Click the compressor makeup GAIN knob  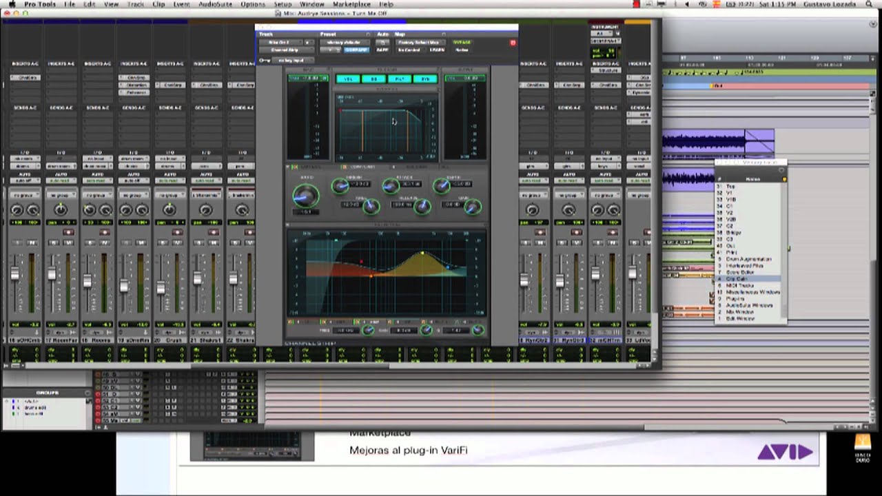pyautogui.click(x=473, y=207)
